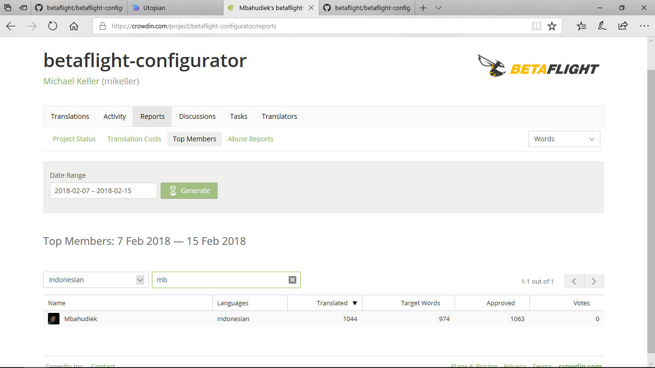This screenshot has width=655, height=368.
Task: Click the site lock icon
Action: [102, 26]
